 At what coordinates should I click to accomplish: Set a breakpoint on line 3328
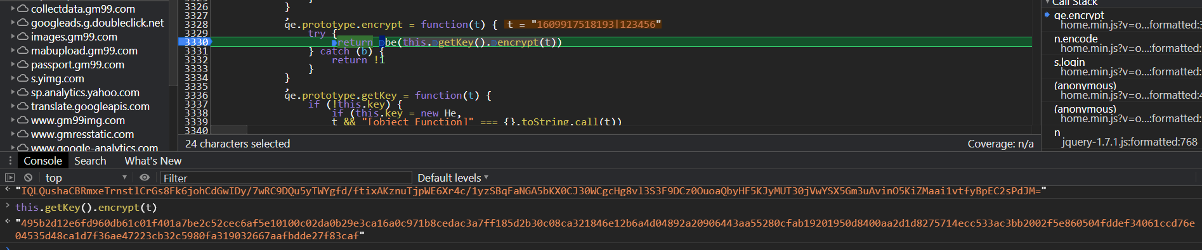click(x=196, y=24)
